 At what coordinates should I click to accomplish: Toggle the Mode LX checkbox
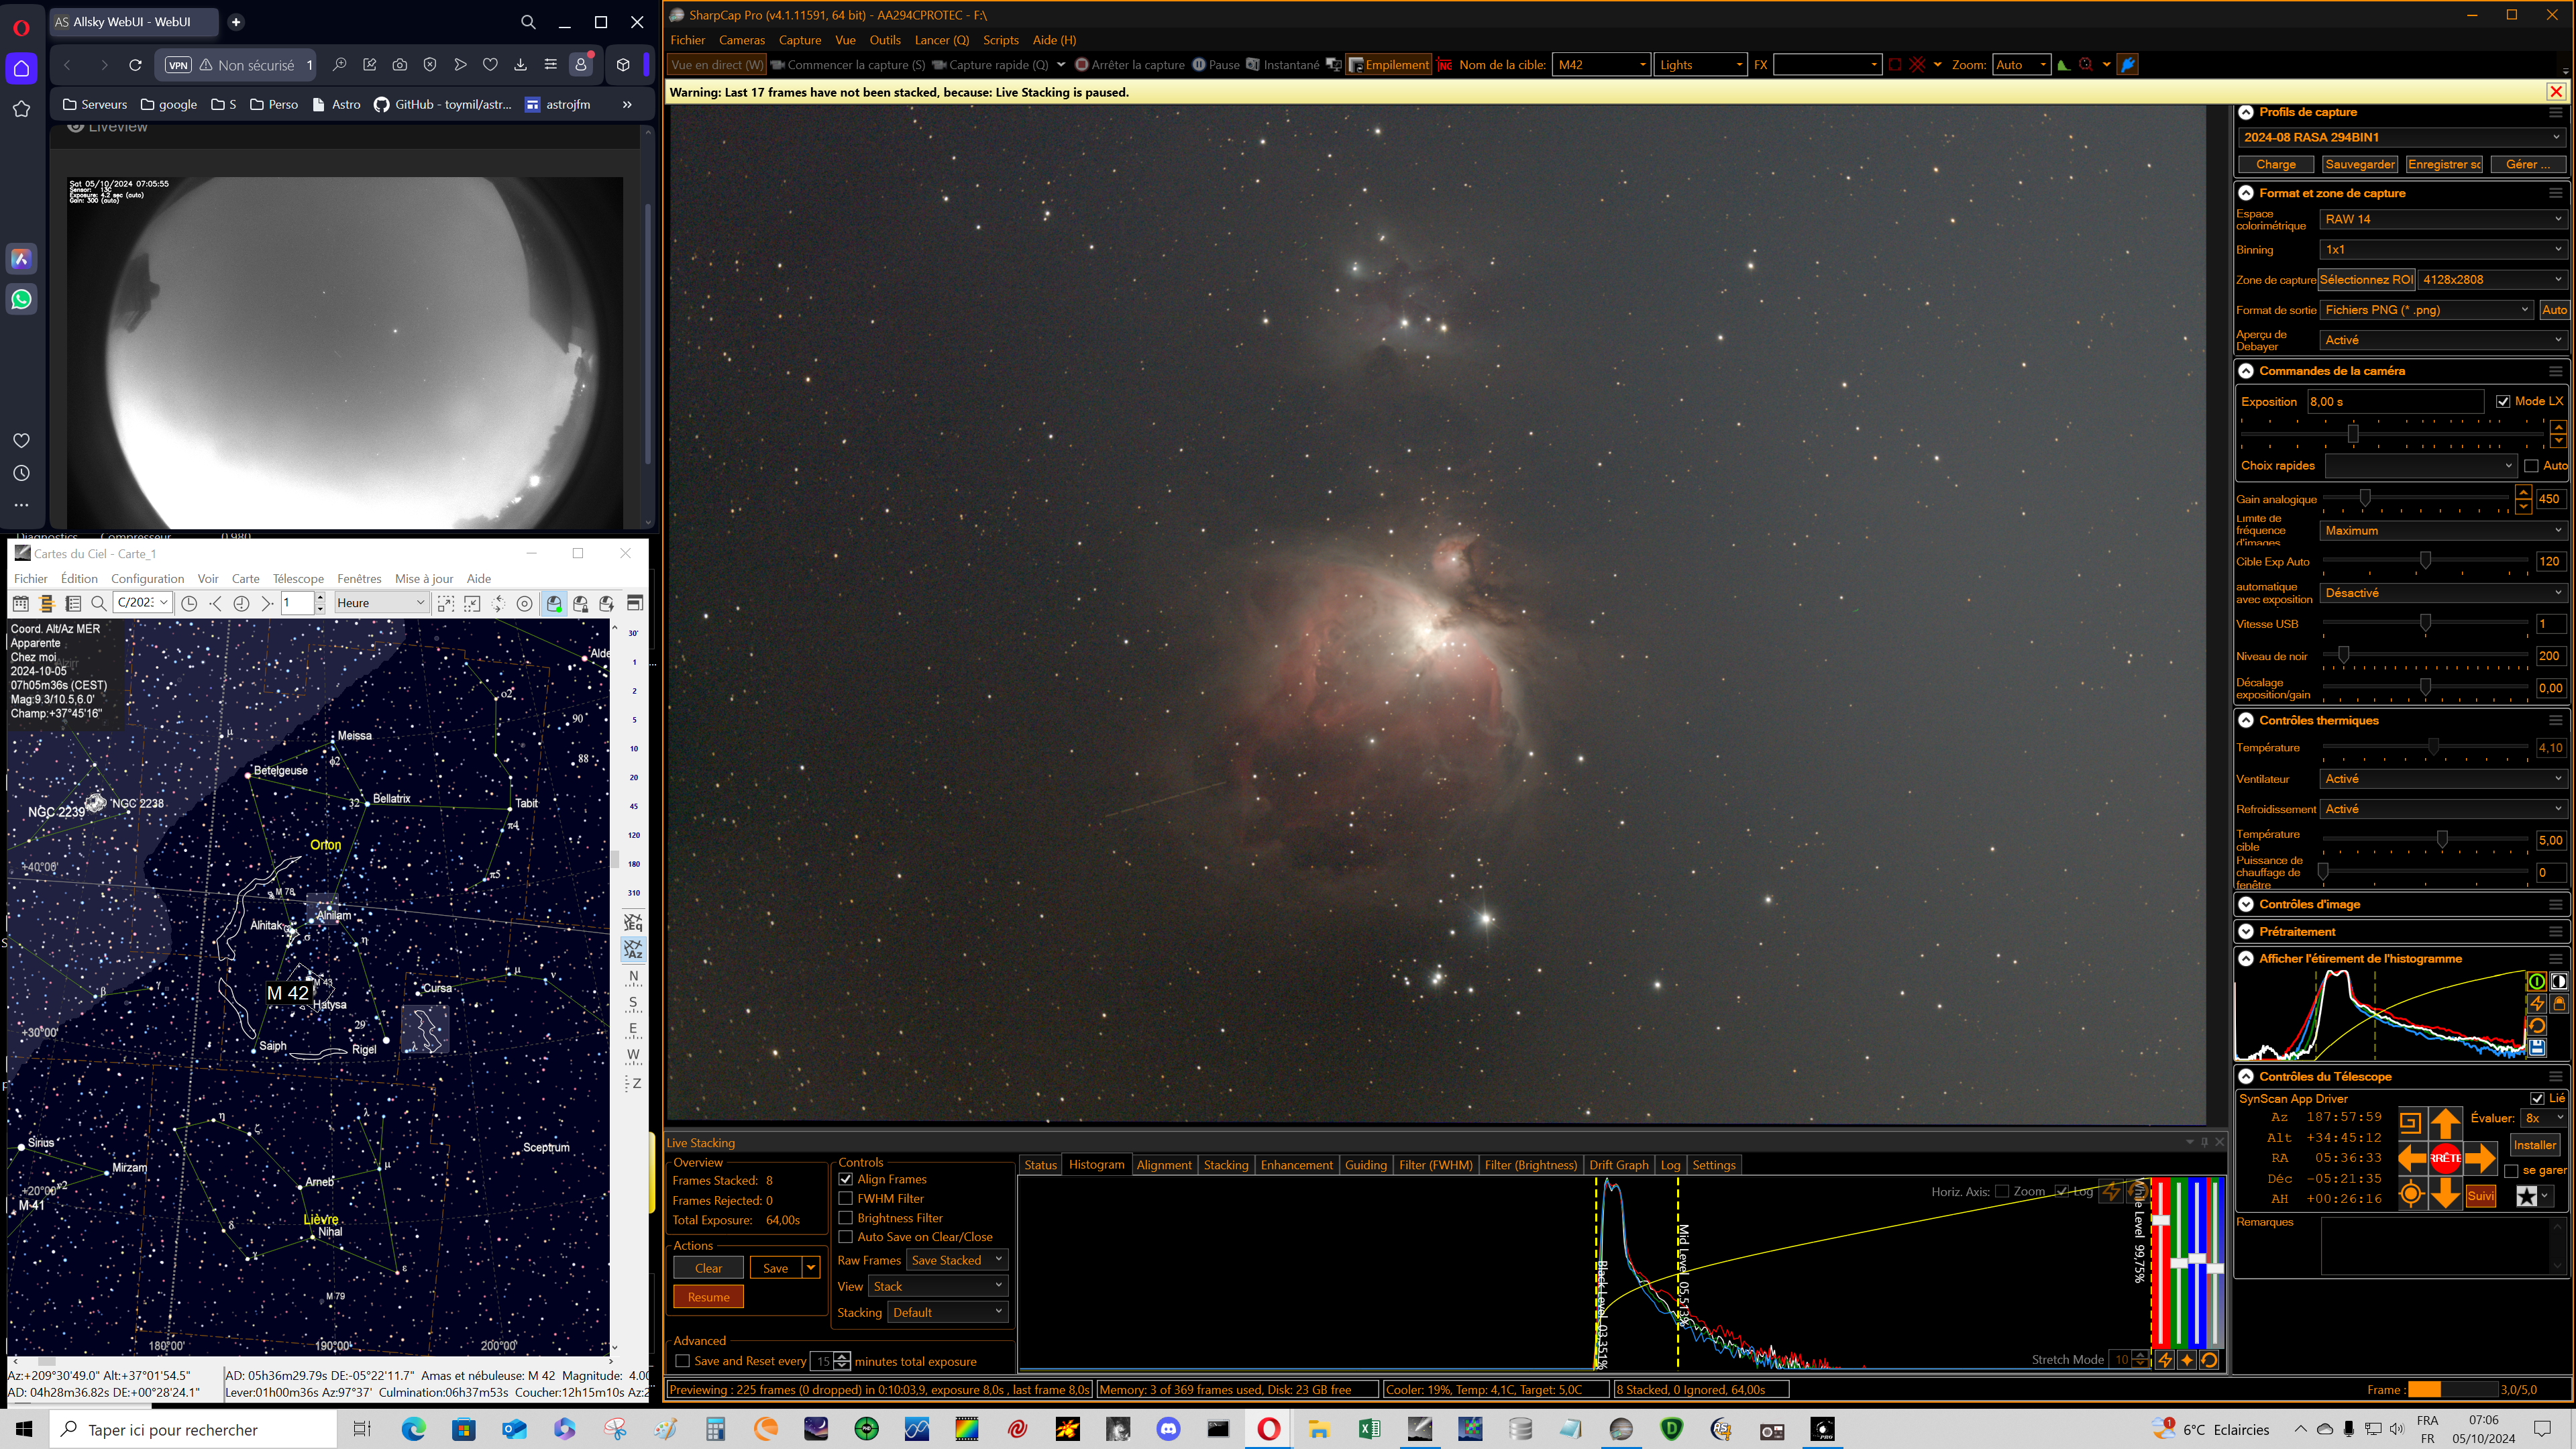pyautogui.click(x=2503, y=401)
